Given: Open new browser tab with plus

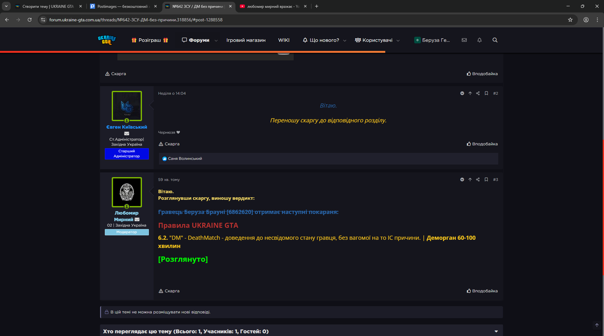Looking at the screenshot, I should pos(316,6).
